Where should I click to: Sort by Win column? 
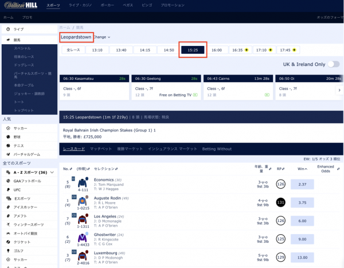pos(302,169)
